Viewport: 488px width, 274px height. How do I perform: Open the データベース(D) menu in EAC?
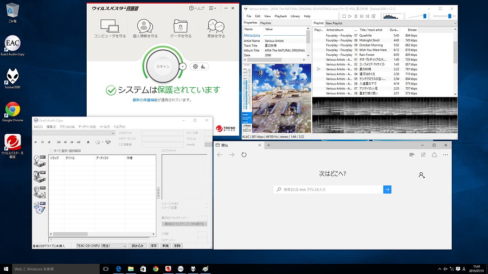[86, 127]
